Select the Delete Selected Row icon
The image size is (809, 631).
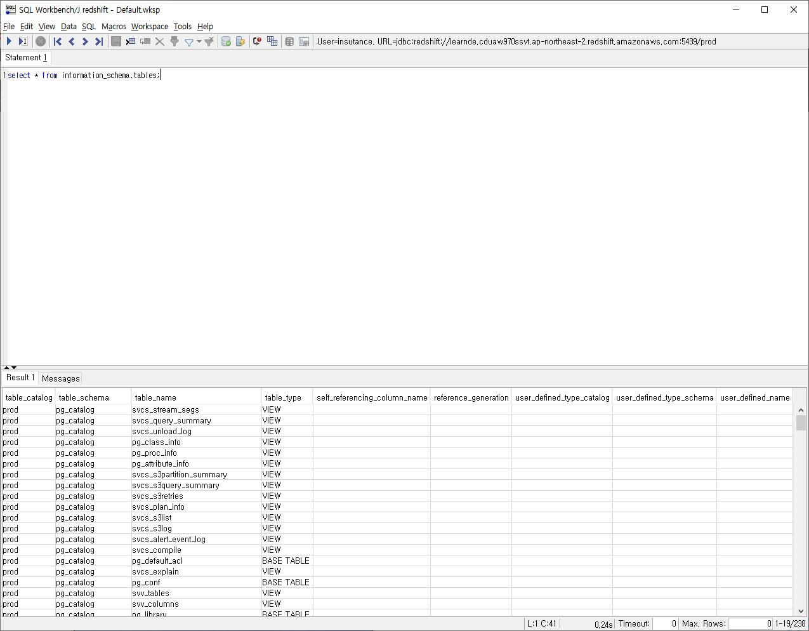click(159, 41)
